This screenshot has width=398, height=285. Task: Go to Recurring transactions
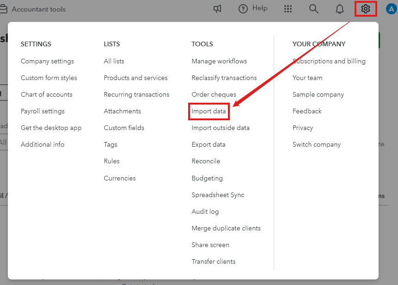coord(136,94)
